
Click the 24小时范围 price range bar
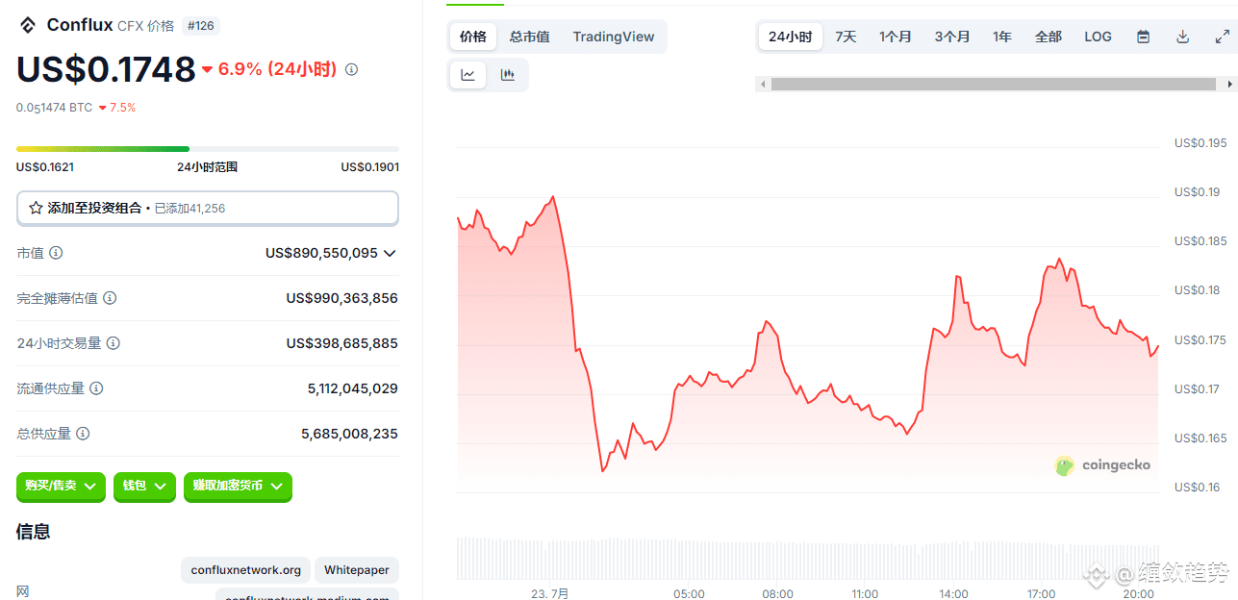tap(208, 149)
